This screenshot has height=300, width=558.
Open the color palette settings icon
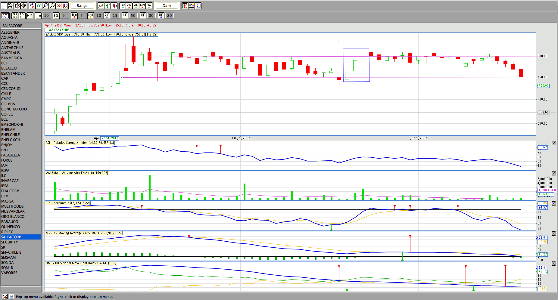pos(192,6)
